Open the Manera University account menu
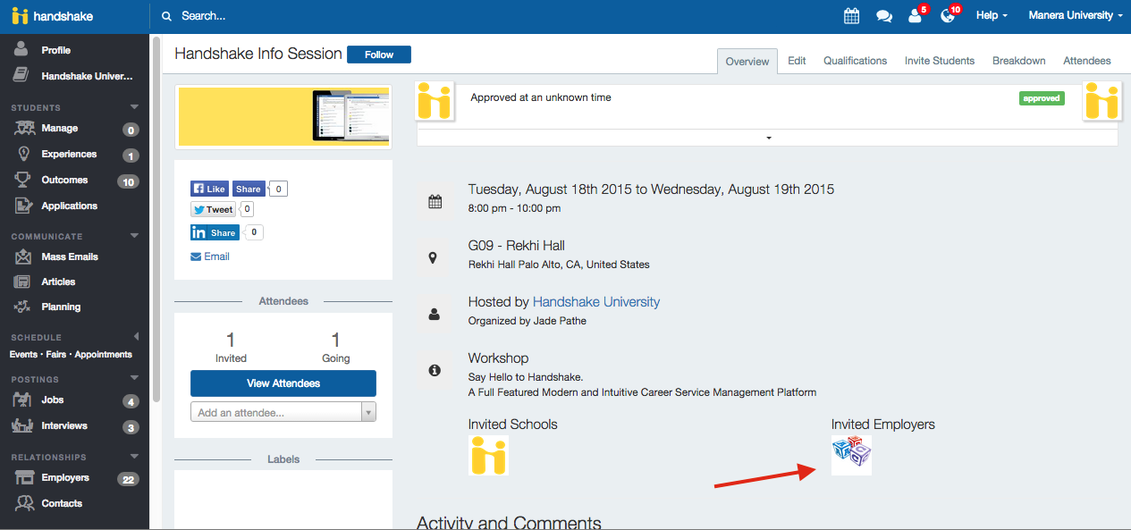This screenshot has height=530, width=1131. click(x=1076, y=16)
